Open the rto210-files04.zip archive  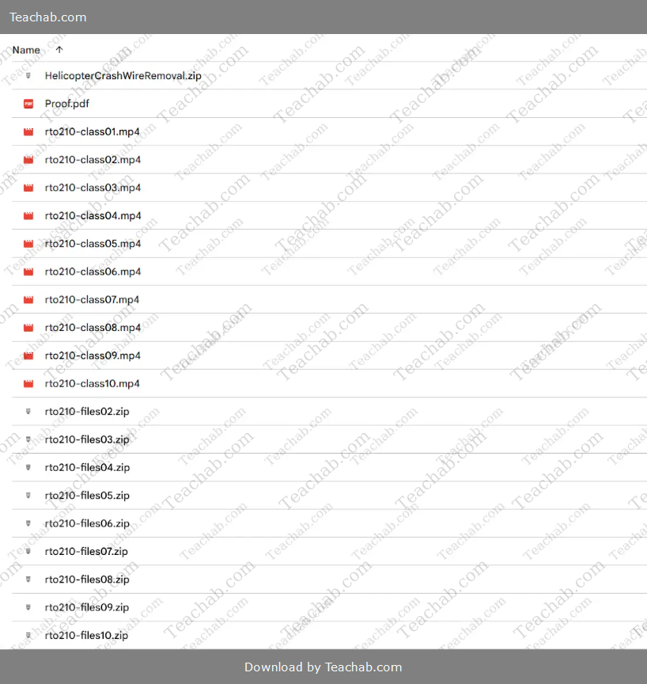[87, 468]
